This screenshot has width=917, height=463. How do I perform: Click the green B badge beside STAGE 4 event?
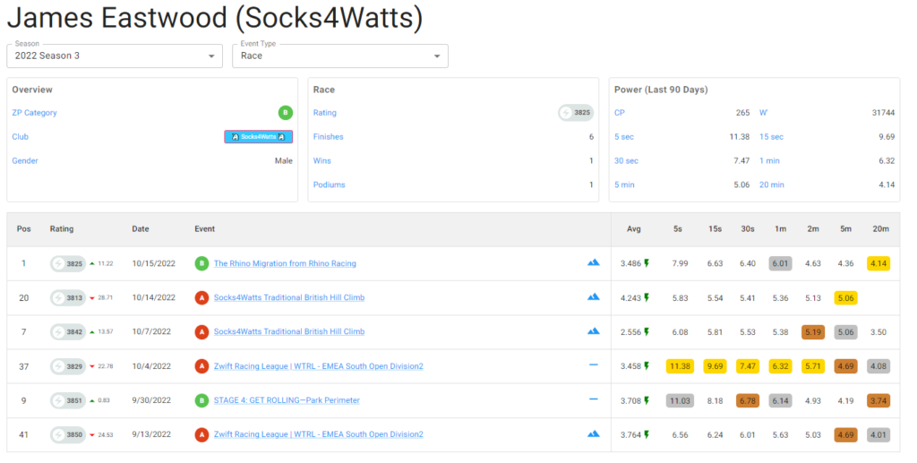[x=201, y=400]
